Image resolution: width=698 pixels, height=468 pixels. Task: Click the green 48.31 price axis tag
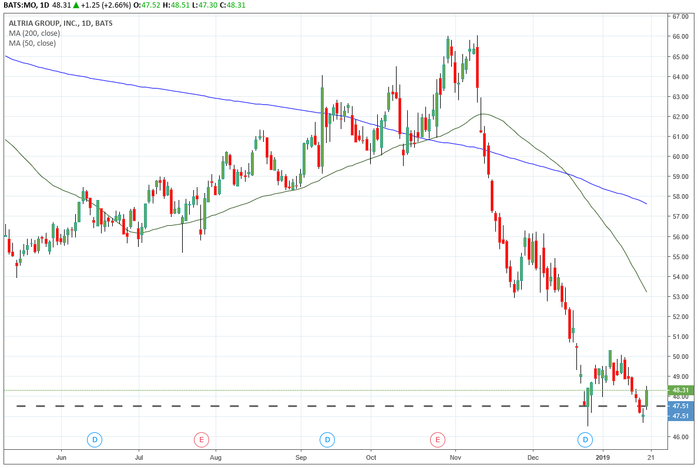tap(680, 390)
